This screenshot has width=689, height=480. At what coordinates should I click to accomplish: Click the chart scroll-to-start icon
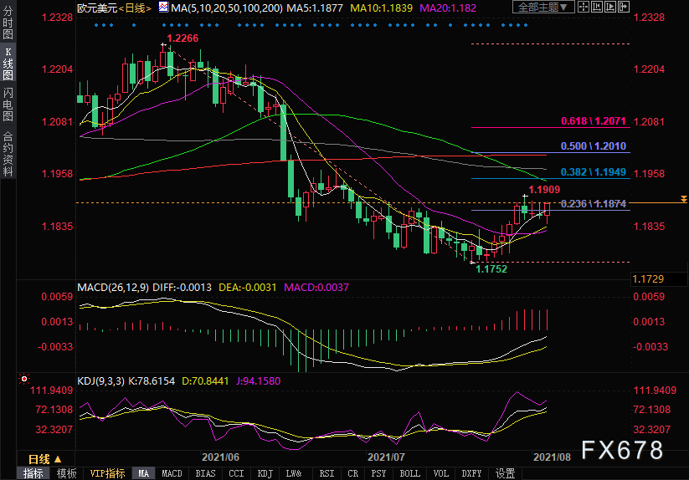(597, 7)
